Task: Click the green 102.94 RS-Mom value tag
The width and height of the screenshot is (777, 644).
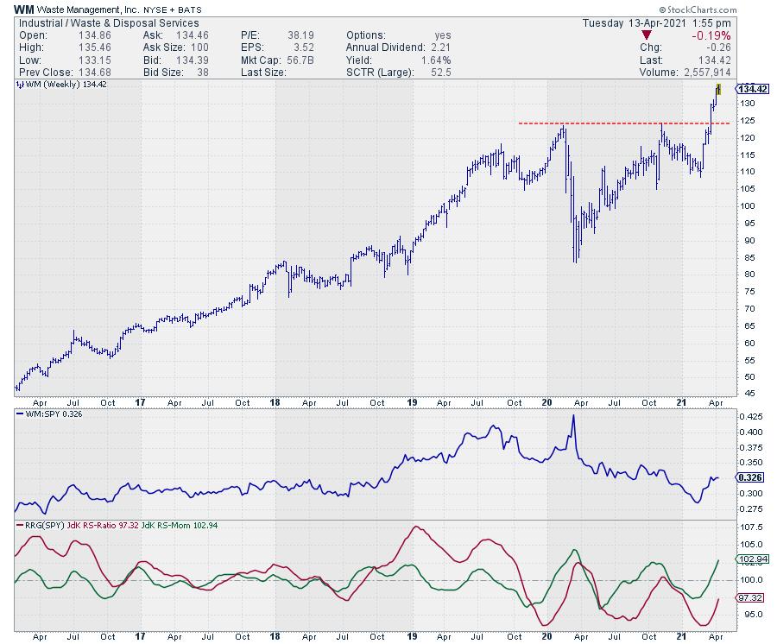Action: tap(751, 560)
